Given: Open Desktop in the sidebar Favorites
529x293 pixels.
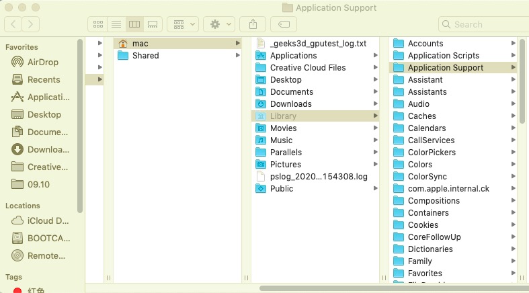Looking at the screenshot, I should tap(40, 115).
